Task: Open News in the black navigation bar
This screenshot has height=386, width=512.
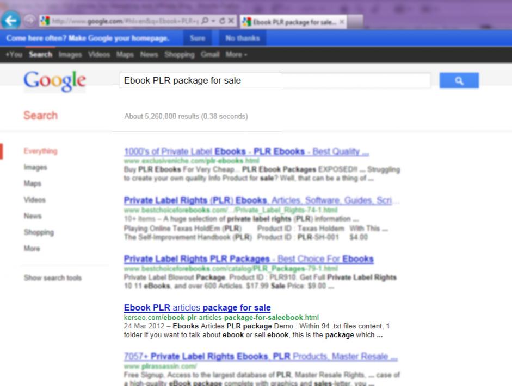Action: [x=149, y=54]
